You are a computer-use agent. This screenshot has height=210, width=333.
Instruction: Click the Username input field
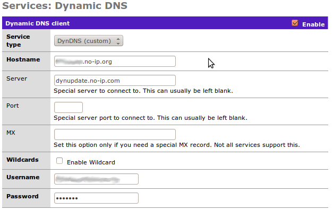point(96,179)
